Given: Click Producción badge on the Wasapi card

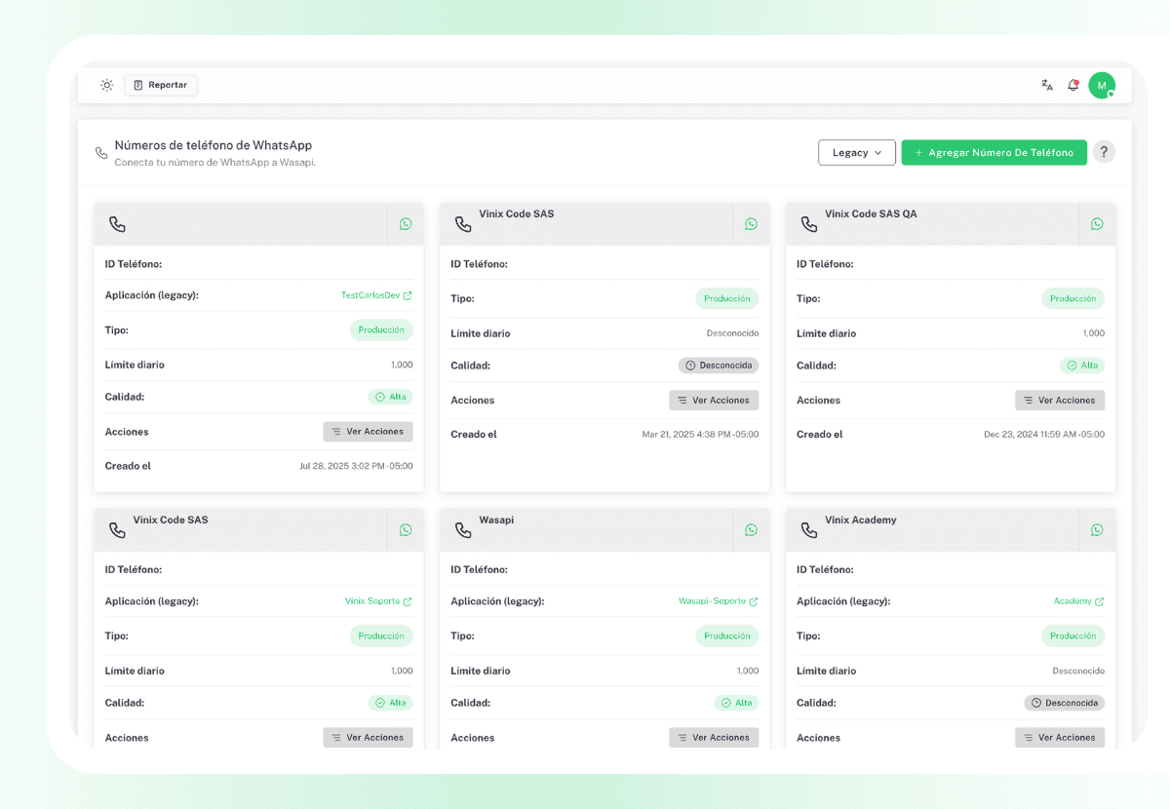Looking at the screenshot, I should (727, 636).
